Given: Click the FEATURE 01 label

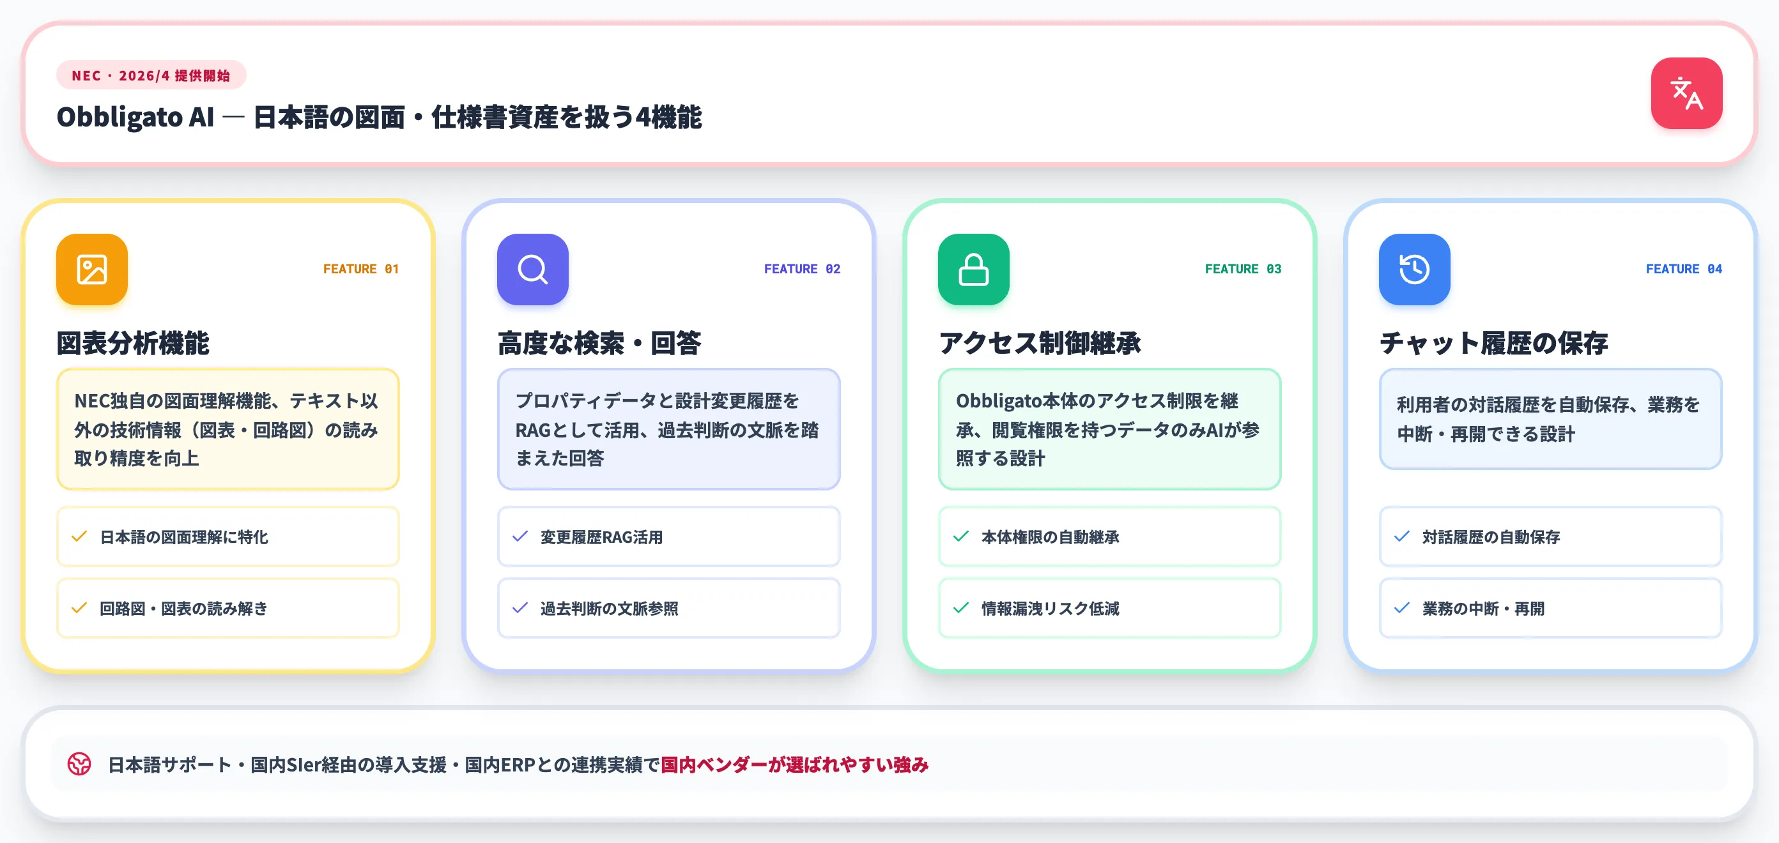Looking at the screenshot, I should 360,270.
